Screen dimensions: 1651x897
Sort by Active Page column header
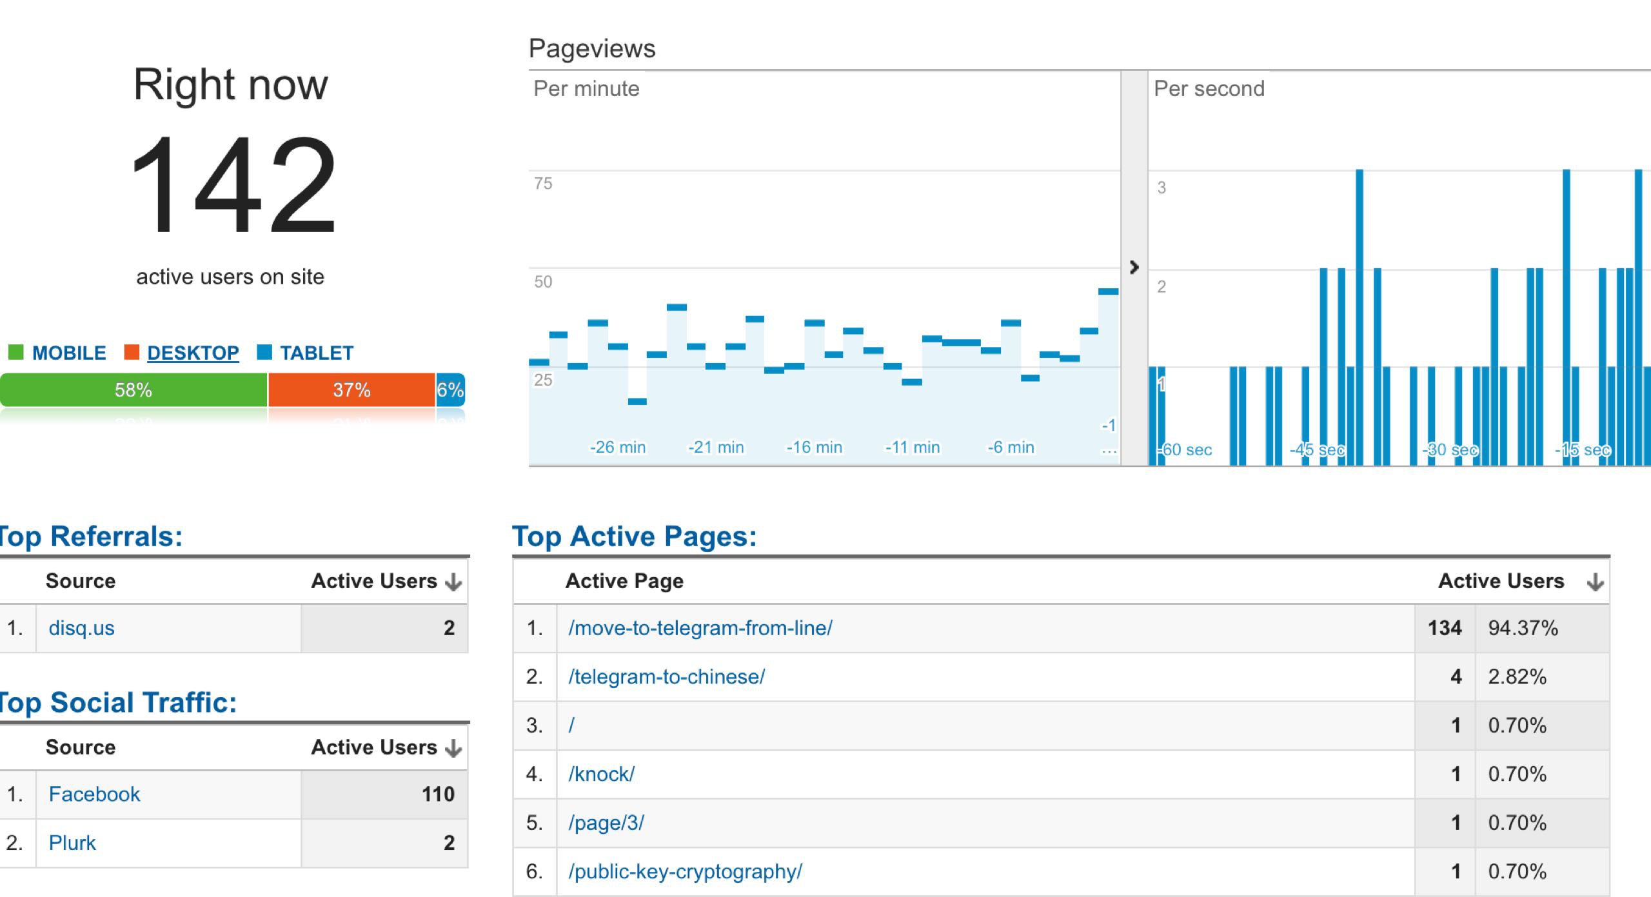[x=624, y=581]
